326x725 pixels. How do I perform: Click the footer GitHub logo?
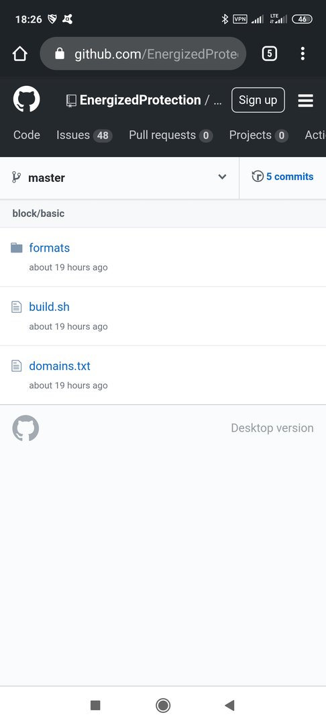pos(25,428)
